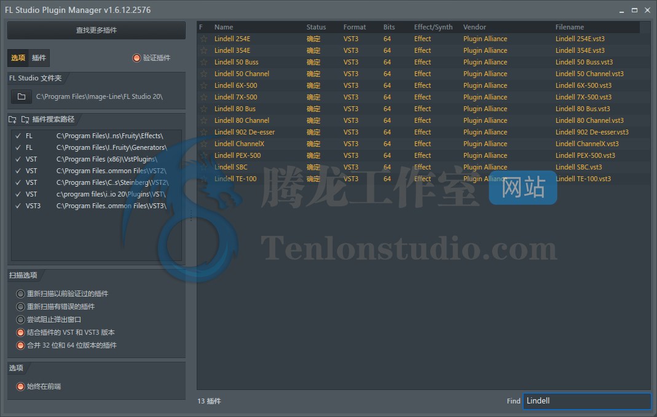Toggle 验证插件 verify plugins option
Image resolution: width=657 pixels, height=417 pixels.
136,58
